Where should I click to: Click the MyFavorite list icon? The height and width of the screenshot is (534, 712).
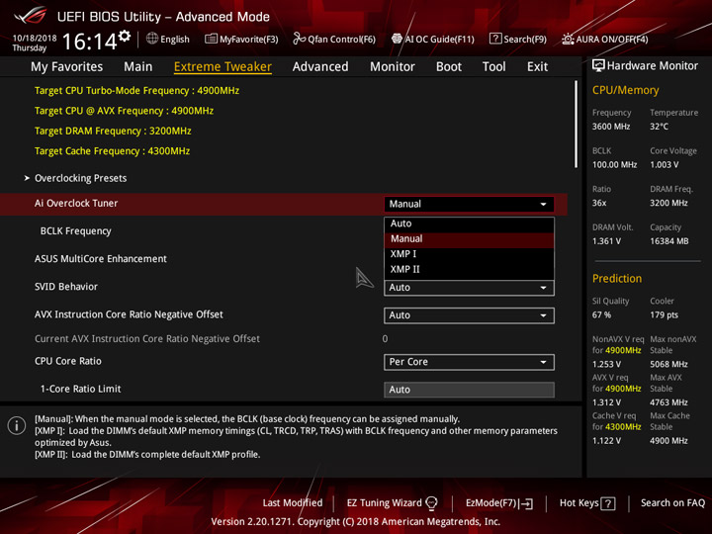[211, 39]
